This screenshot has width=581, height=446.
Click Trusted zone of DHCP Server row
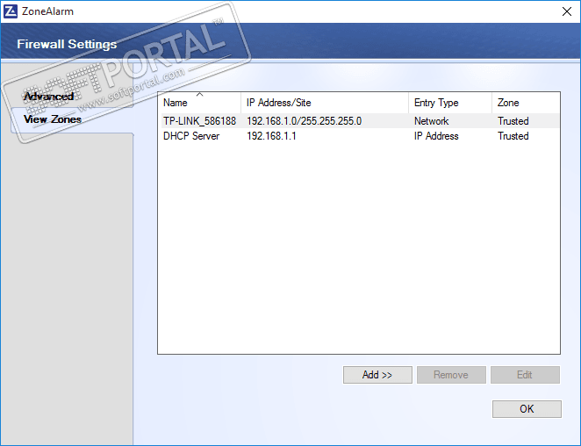coord(513,136)
